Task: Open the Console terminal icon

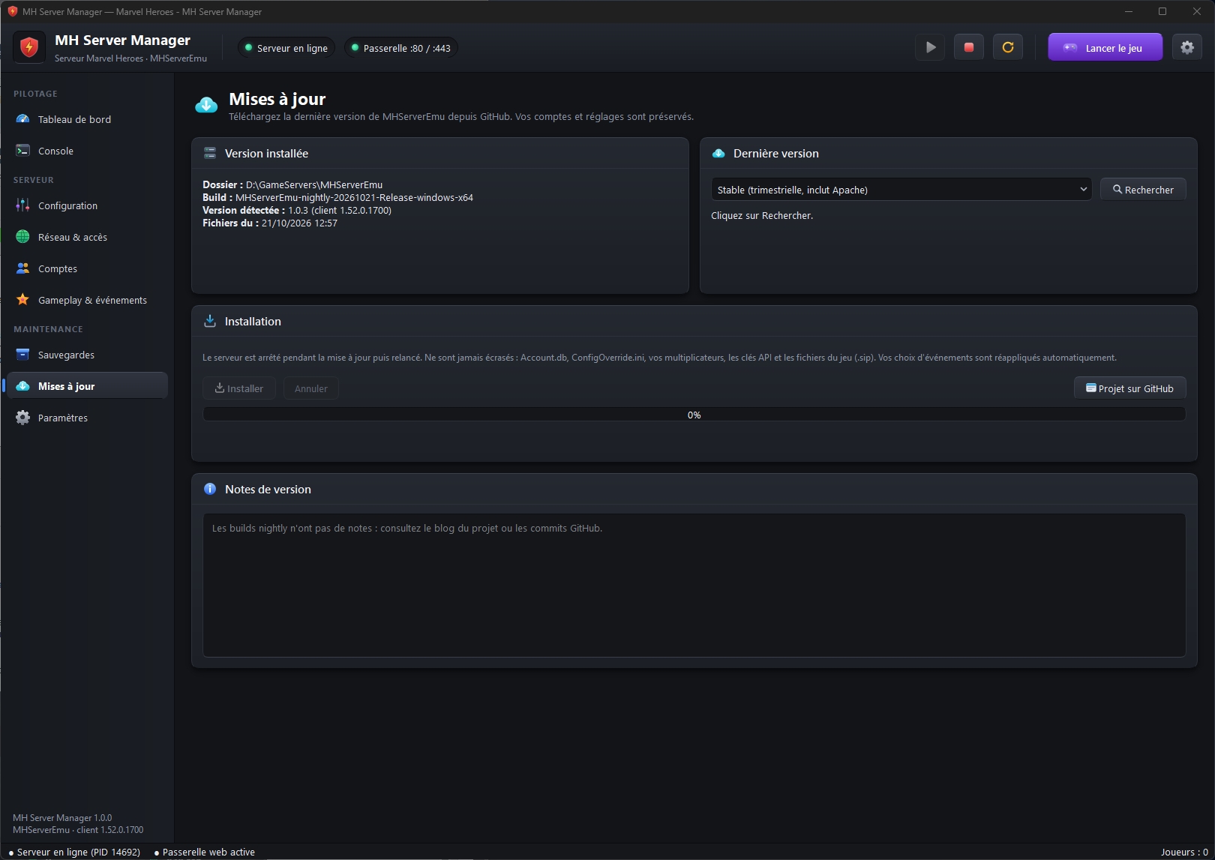Action: click(x=23, y=151)
